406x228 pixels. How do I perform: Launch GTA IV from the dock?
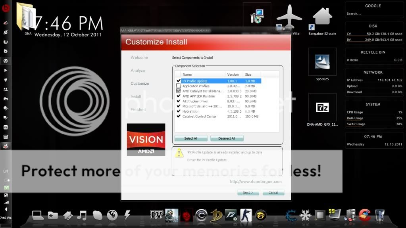coord(157,215)
